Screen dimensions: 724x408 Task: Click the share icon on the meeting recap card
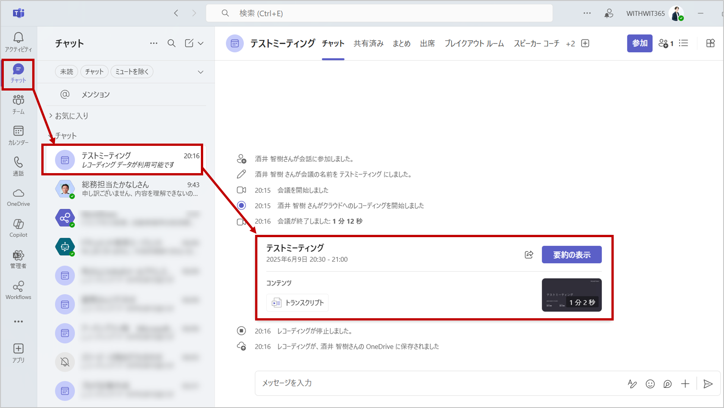529,255
